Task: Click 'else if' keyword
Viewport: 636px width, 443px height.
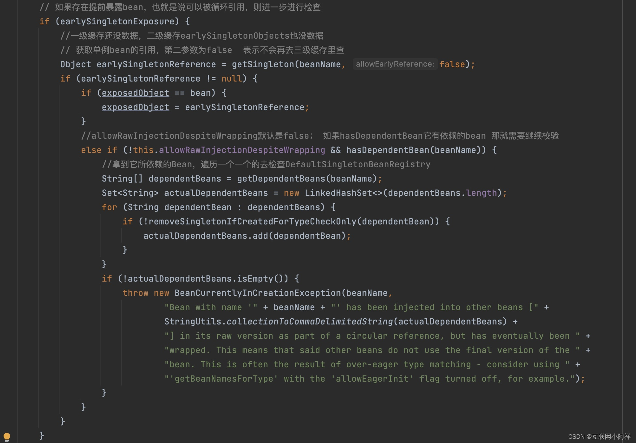Action: coord(99,150)
